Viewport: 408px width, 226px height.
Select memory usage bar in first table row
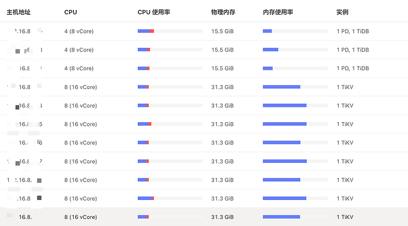point(295,31)
